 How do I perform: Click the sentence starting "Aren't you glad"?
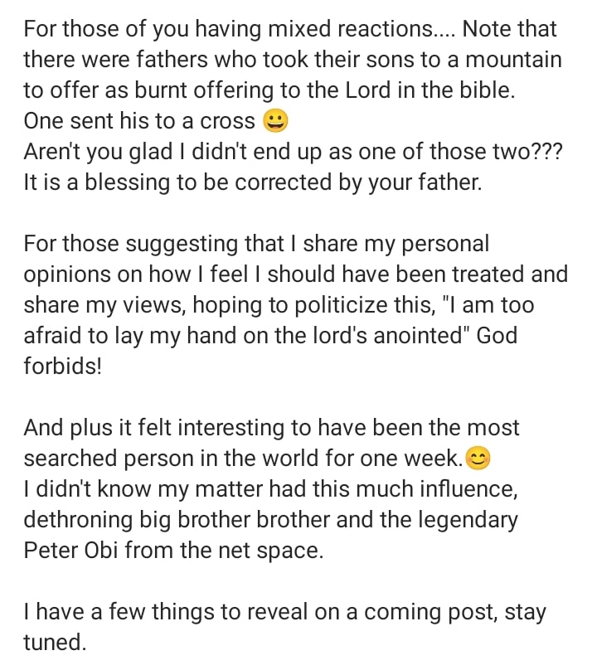click(x=290, y=152)
